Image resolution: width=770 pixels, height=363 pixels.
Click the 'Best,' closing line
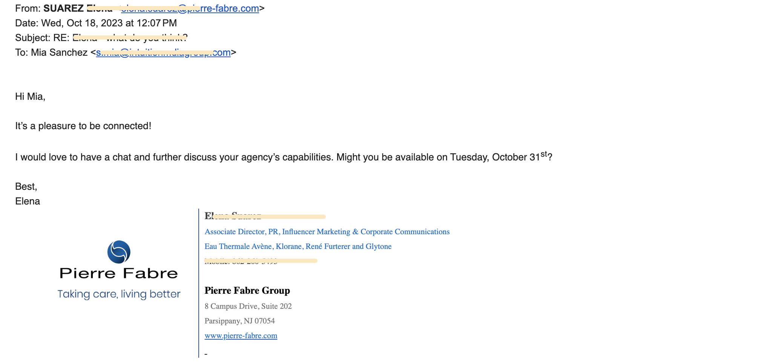coord(26,187)
